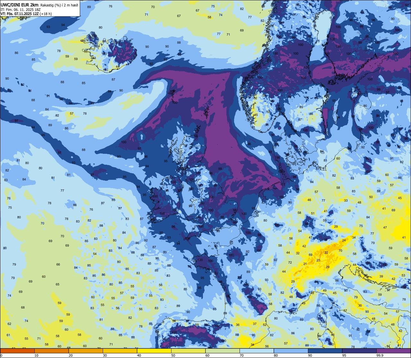
Task: Click the '0' label at legend start
Action: [x=1, y=355]
